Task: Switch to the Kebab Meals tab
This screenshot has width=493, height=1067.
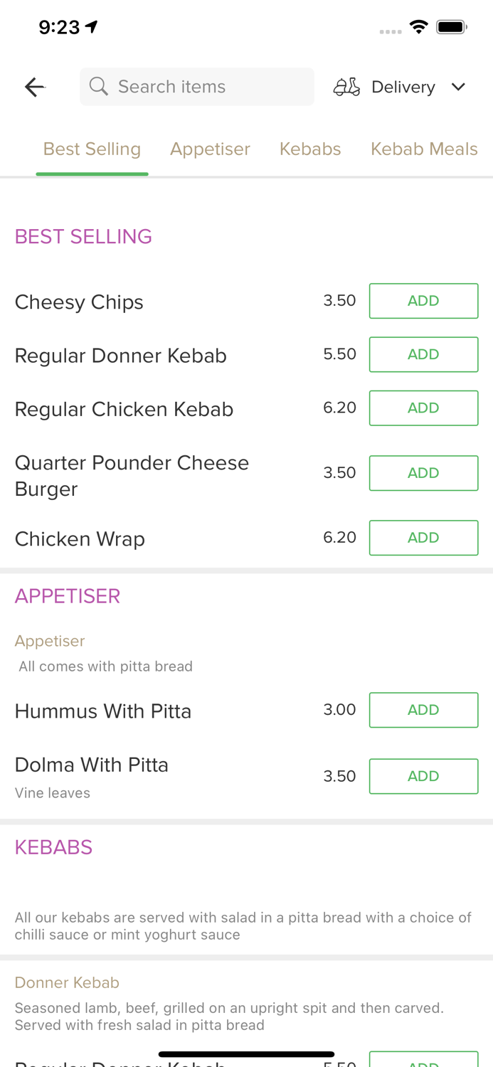Action: click(425, 149)
